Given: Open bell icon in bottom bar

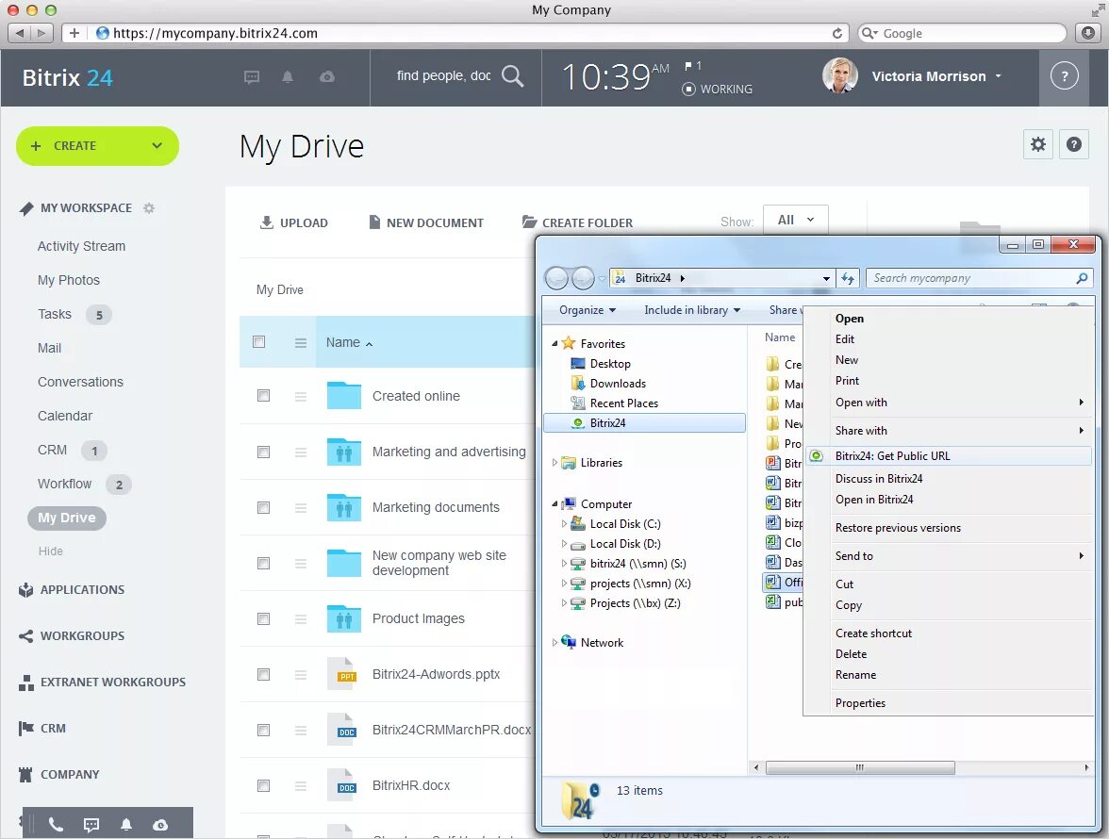Looking at the screenshot, I should 126,825.
